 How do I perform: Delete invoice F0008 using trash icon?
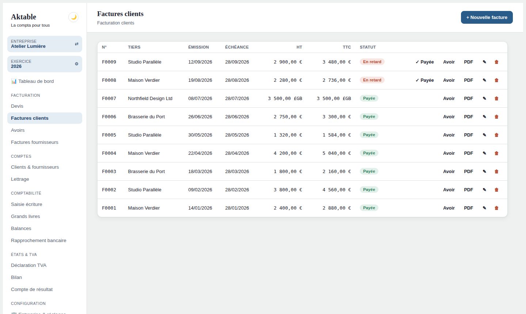click(496, 80)
